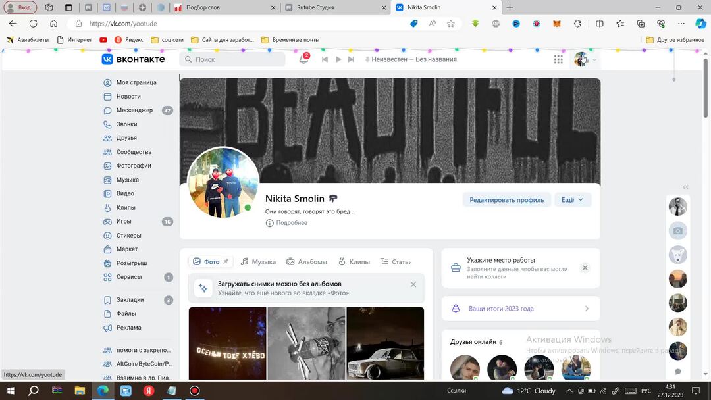Image resolution: width=711 pixels, height=400 pixels.
Task: Switch to the Альбомы profile tab
Action: pos(307,261)
